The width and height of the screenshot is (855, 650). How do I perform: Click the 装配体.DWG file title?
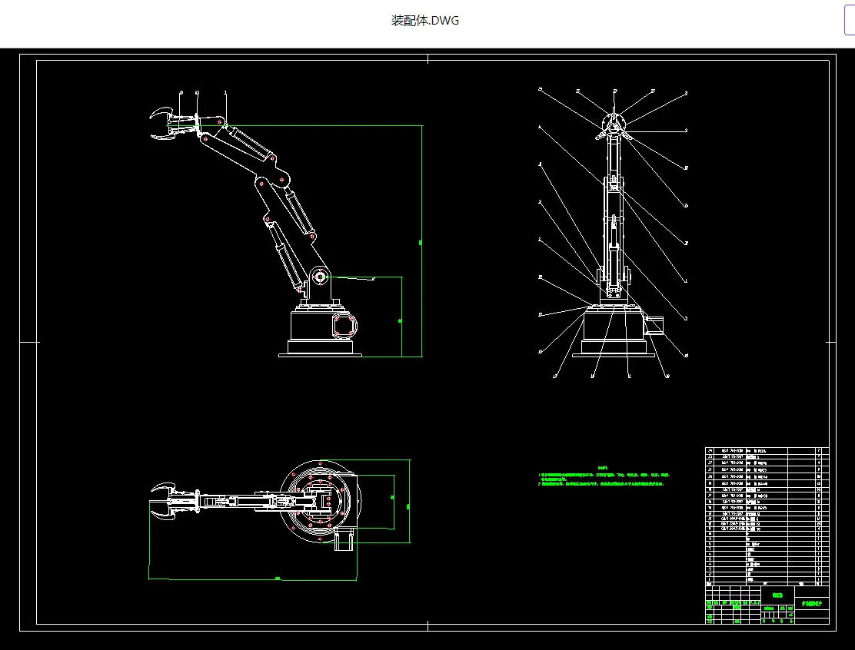(424, 21)
